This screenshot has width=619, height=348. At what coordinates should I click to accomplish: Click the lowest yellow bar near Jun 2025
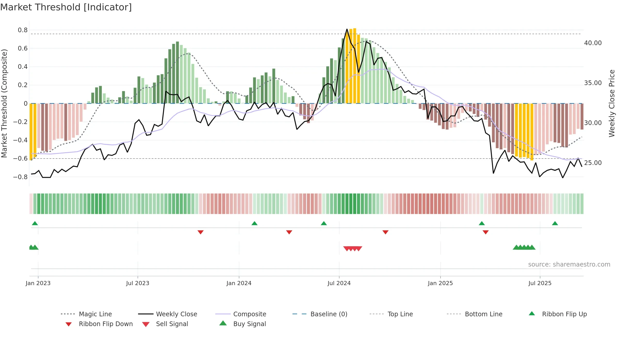[532, 132]
